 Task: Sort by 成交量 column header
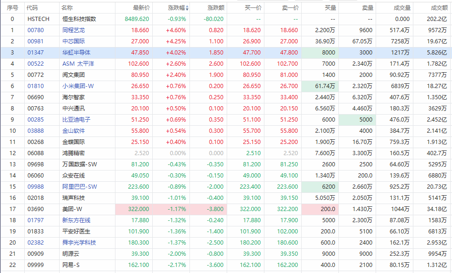coord(402,8)
